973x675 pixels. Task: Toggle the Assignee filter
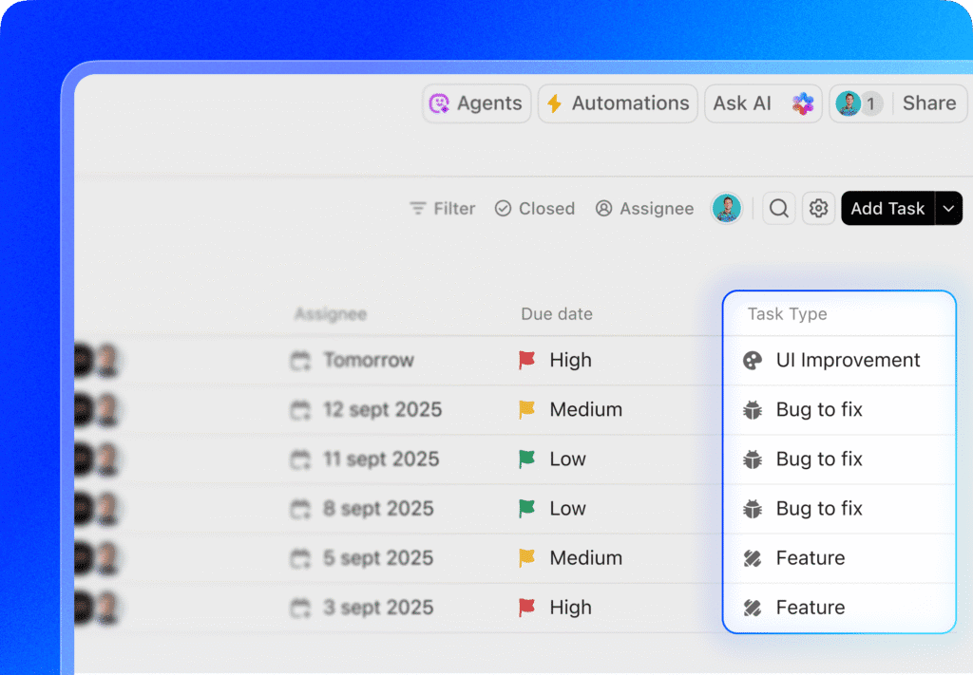coord(644,209)
